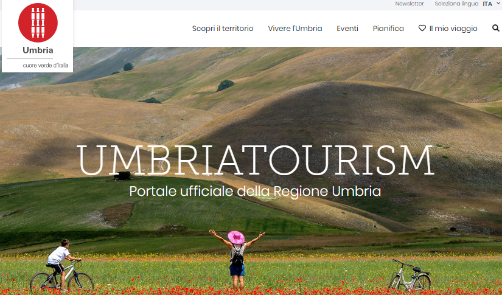Open the ITA language selector
Viewport: 502px width, 295px height.
pos(487,4)
